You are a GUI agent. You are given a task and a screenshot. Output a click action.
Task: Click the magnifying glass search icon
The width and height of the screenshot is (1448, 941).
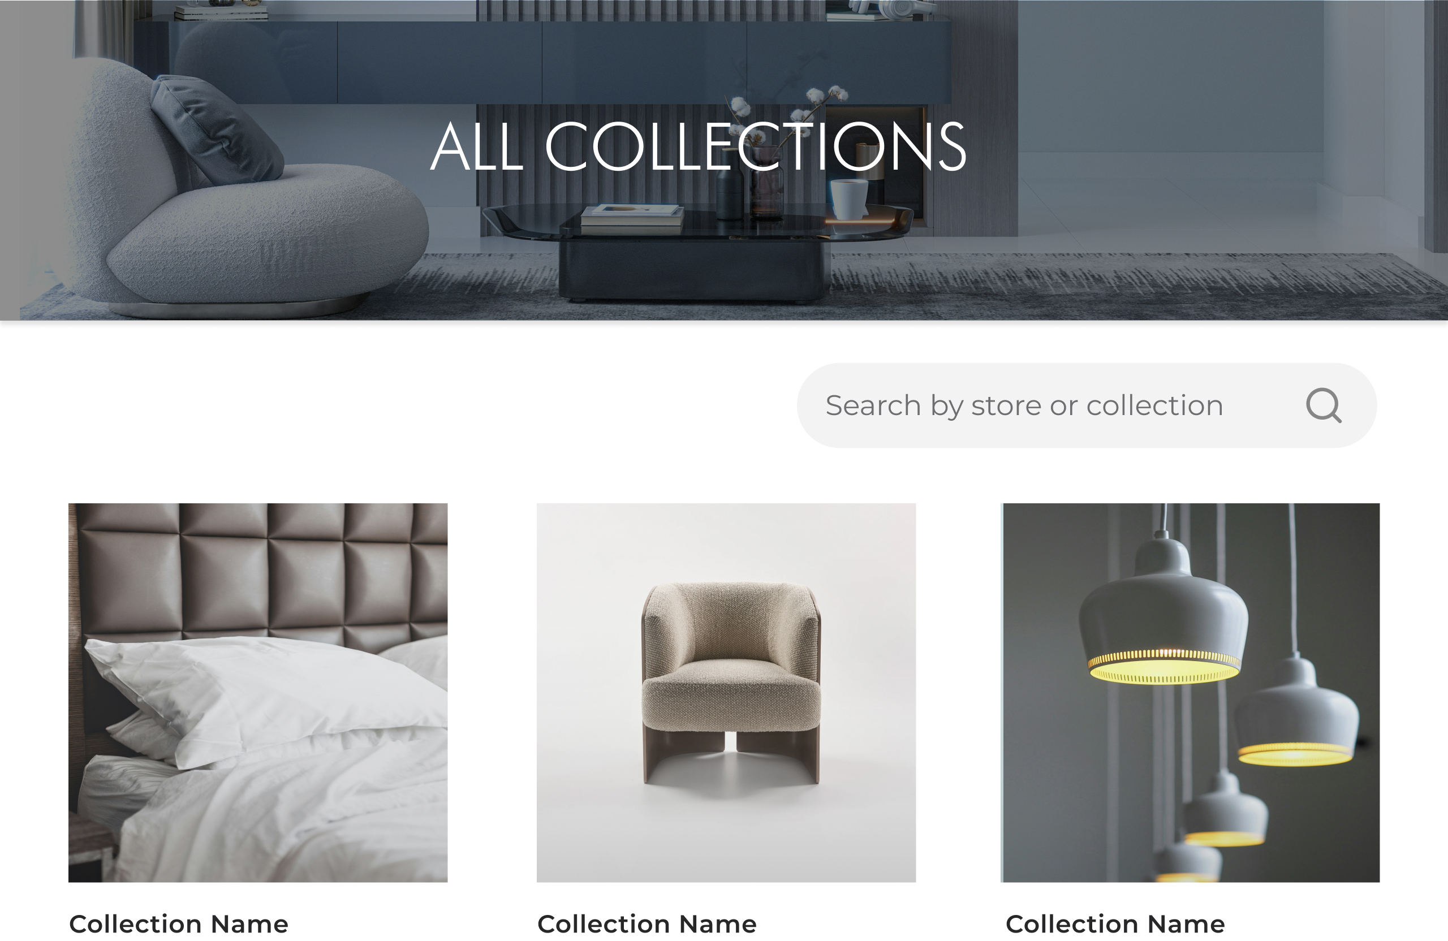[x=1323, y=405]
